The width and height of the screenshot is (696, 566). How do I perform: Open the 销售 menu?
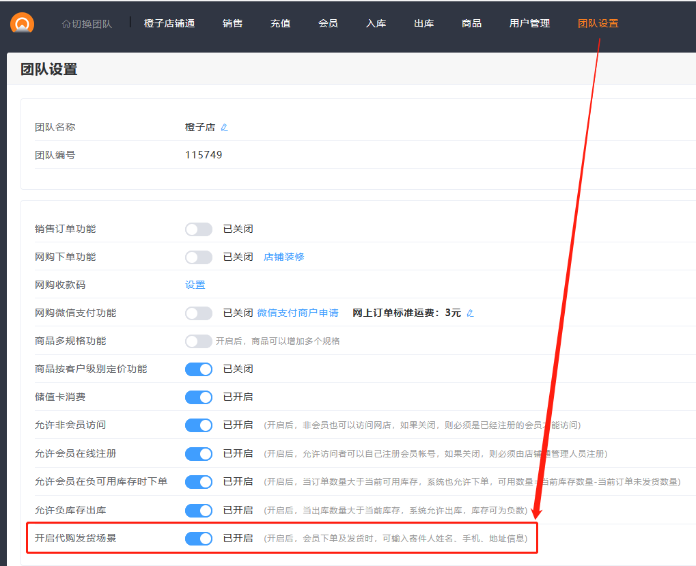coord(232,23)
